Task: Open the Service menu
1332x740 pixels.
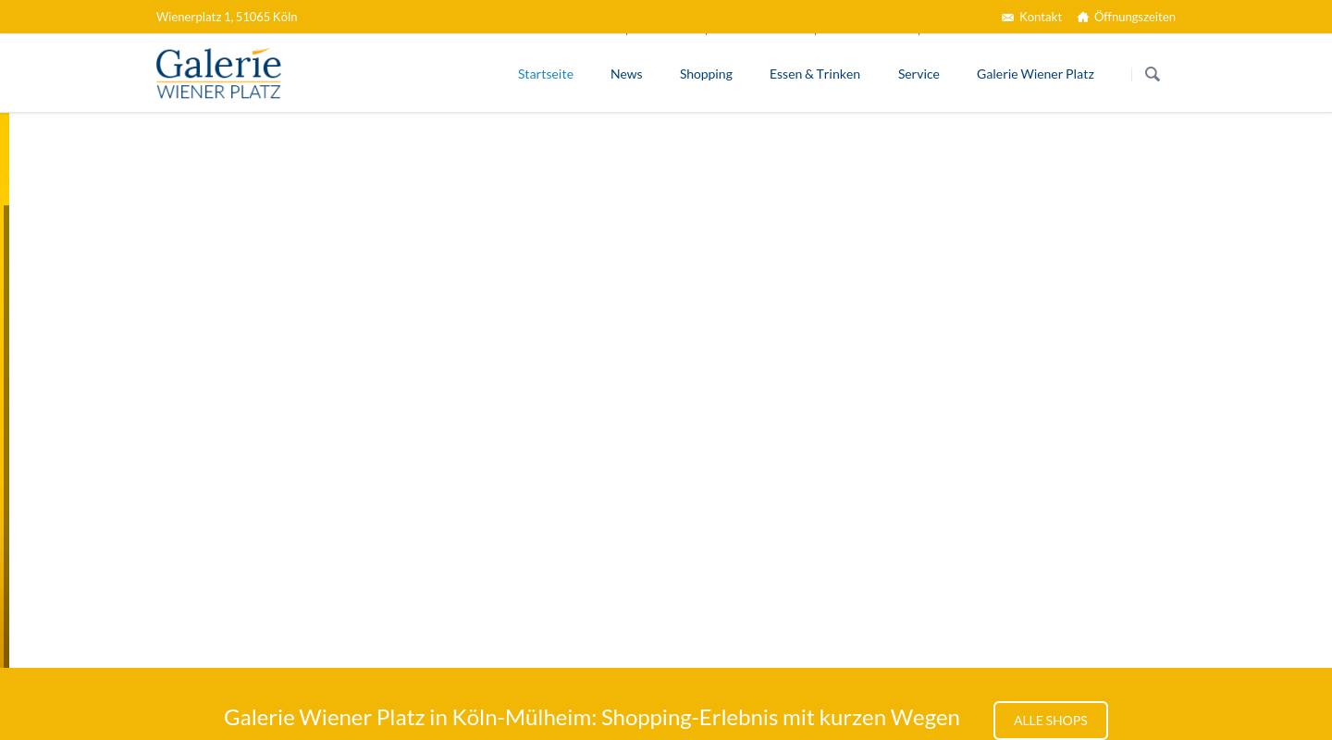Action: coord(919,73)
